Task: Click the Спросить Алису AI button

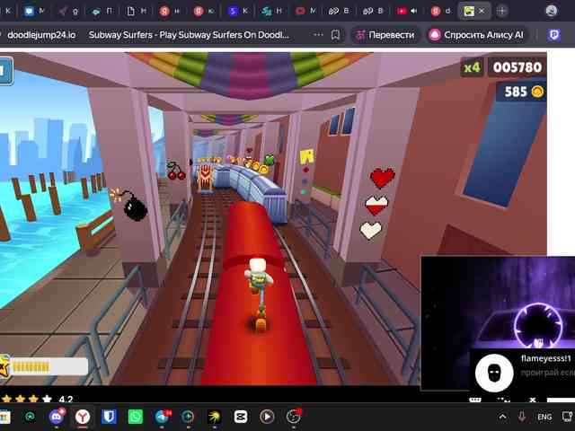Action: click(x=477, y=35)
